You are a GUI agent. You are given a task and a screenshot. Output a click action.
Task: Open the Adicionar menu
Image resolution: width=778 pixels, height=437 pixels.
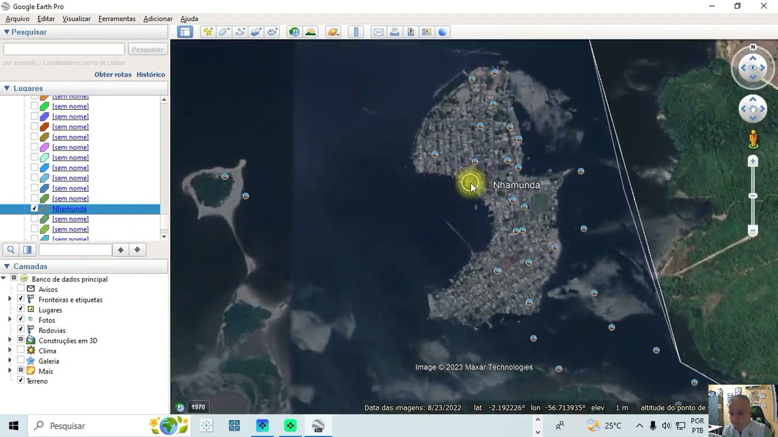[x=158, y=19]
